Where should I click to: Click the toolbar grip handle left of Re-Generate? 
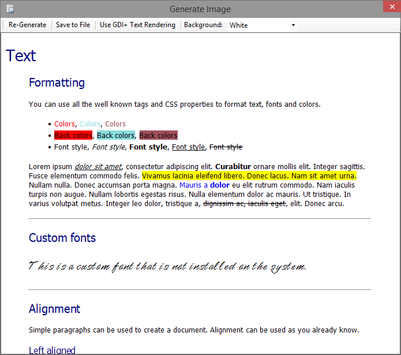tap(3, 25)
